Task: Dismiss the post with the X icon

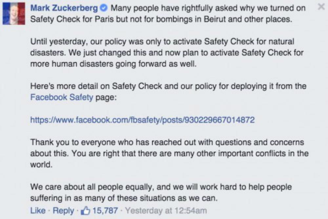Action: 321,7
